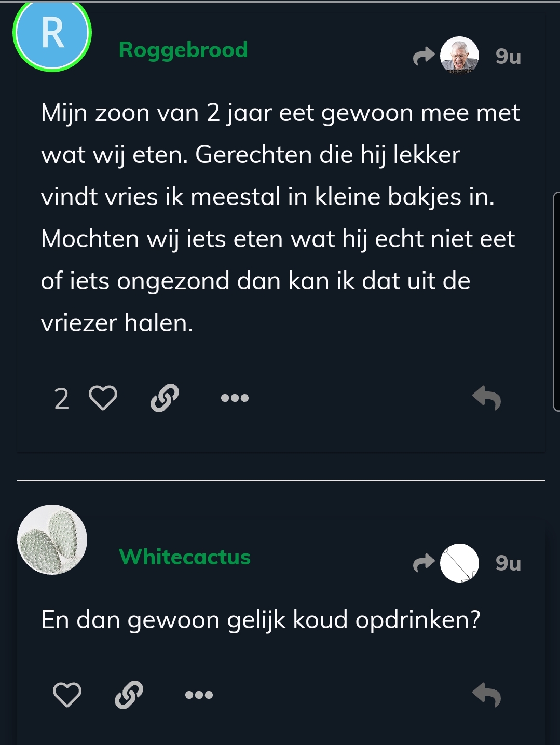The image size is (560, 745).
Task: Open more options for Roggebrood's comment
Action: 235,398
